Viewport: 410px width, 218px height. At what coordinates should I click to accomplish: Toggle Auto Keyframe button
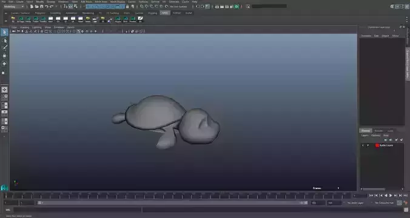(x=399, y=203)
